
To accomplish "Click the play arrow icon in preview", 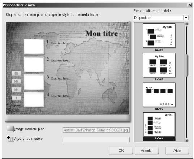I will coord(16,98).
